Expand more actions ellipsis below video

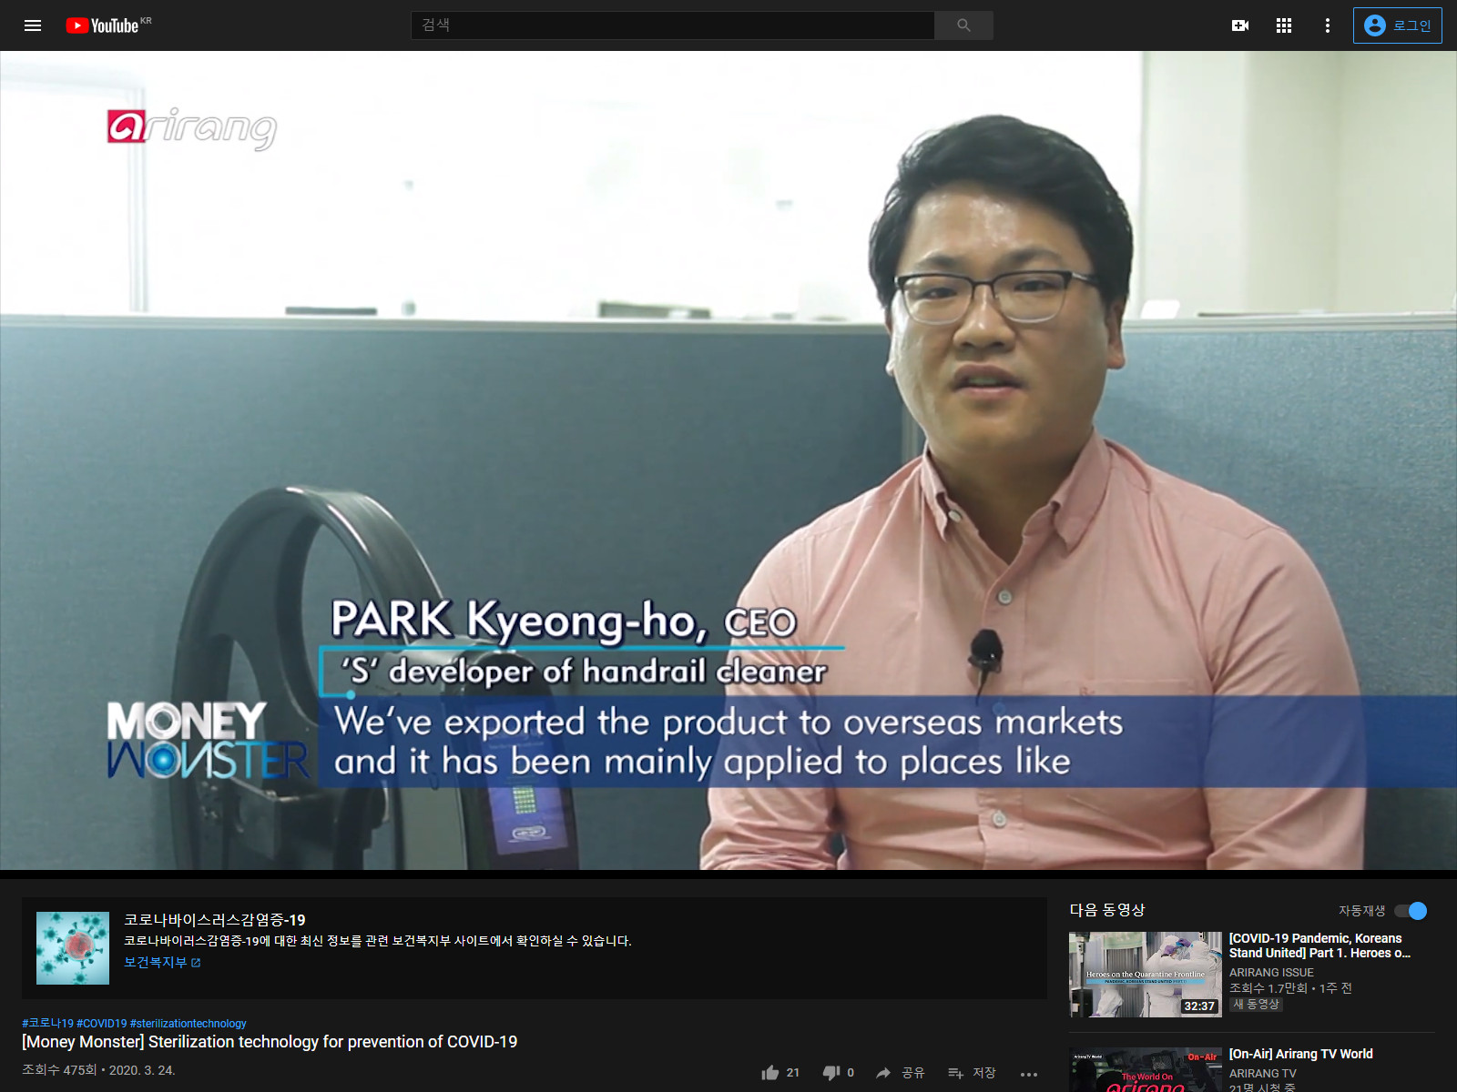[x=1029, y=1074]
